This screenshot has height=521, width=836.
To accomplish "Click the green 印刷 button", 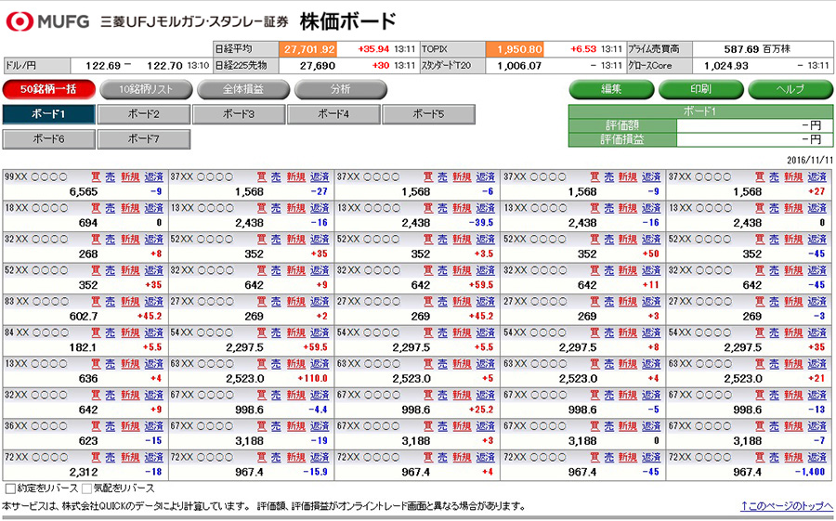I will [700, 89].
